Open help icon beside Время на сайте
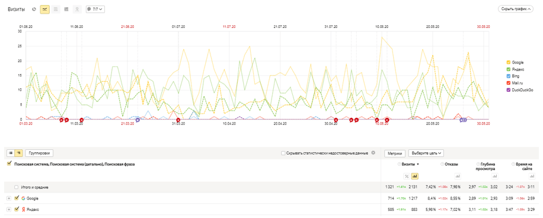543x218 pixels. click(x=513, y=164)
